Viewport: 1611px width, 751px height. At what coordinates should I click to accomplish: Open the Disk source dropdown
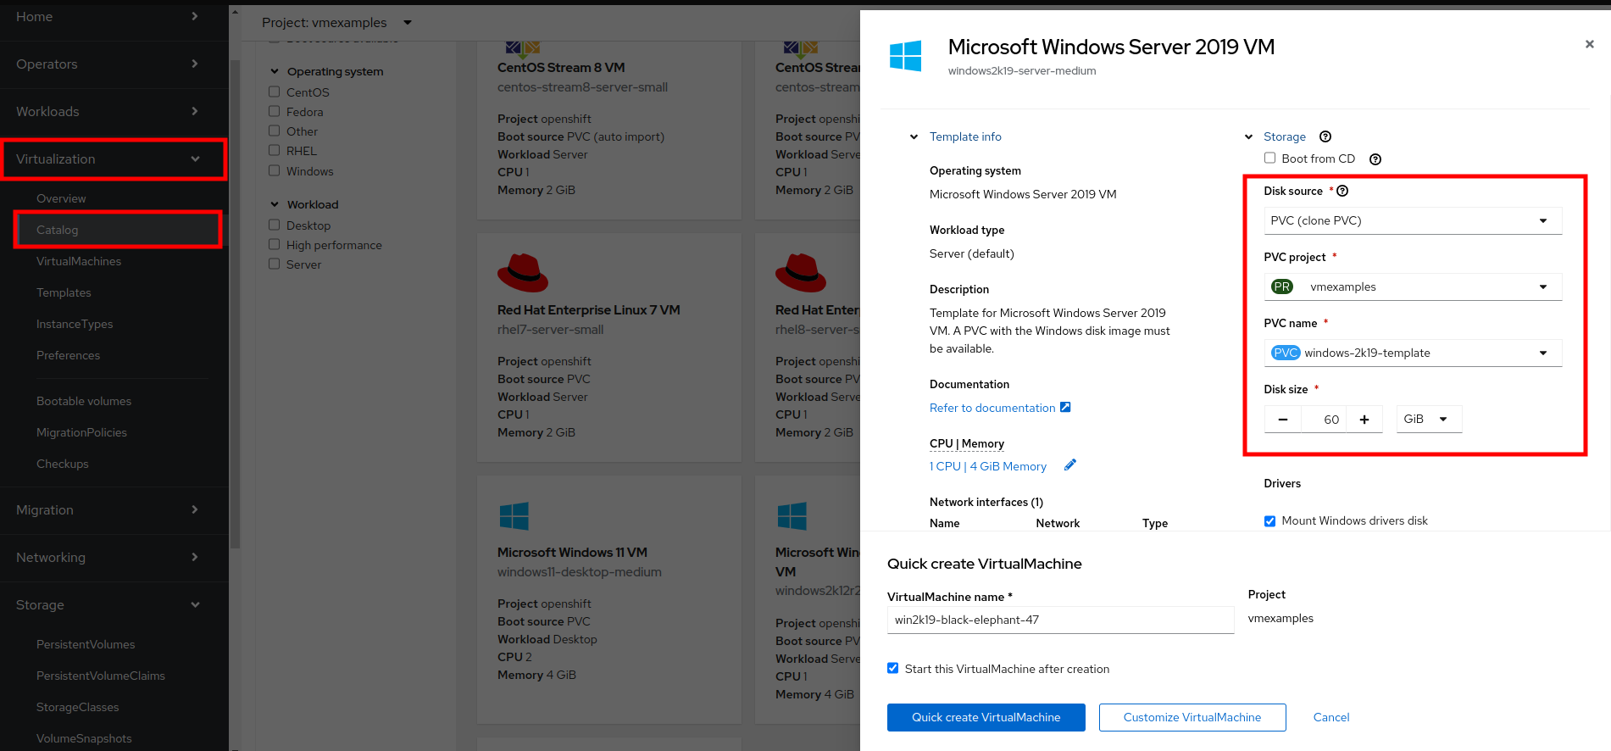tap(1413, 220)
